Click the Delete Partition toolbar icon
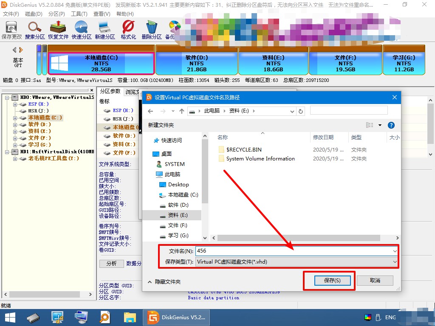Screen dimensions: 435x326 coord(152,30)
